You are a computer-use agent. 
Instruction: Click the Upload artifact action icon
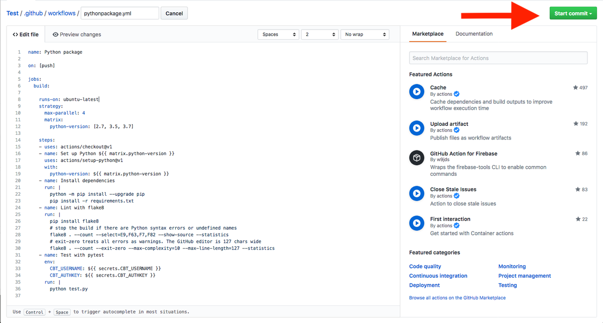(x=417, y=128)
